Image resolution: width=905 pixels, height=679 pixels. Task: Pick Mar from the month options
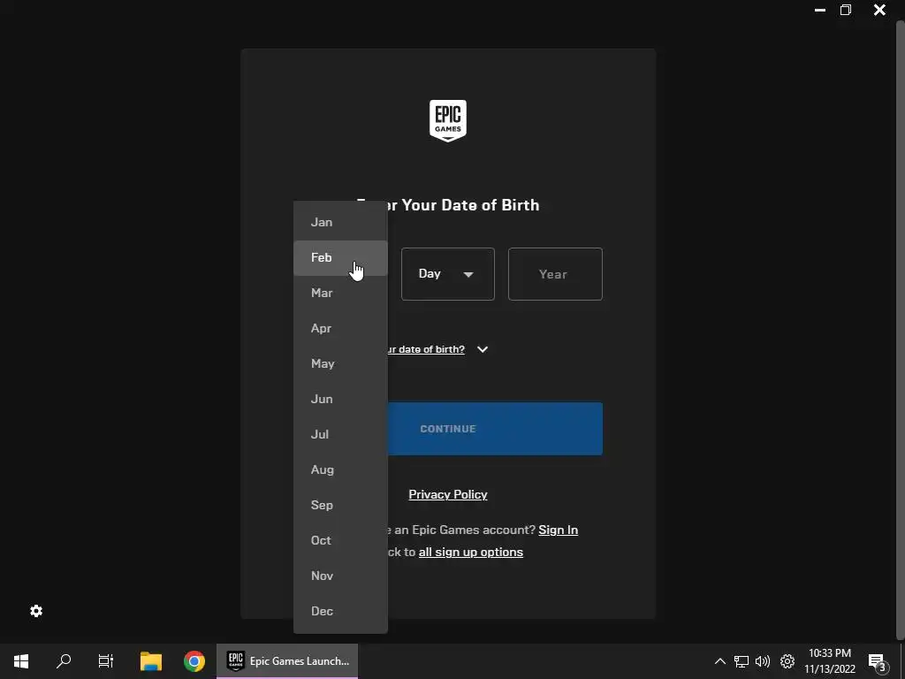pos(340,293)
